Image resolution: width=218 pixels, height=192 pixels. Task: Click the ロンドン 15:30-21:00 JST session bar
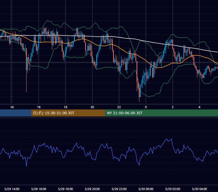[x=68, y=113]
